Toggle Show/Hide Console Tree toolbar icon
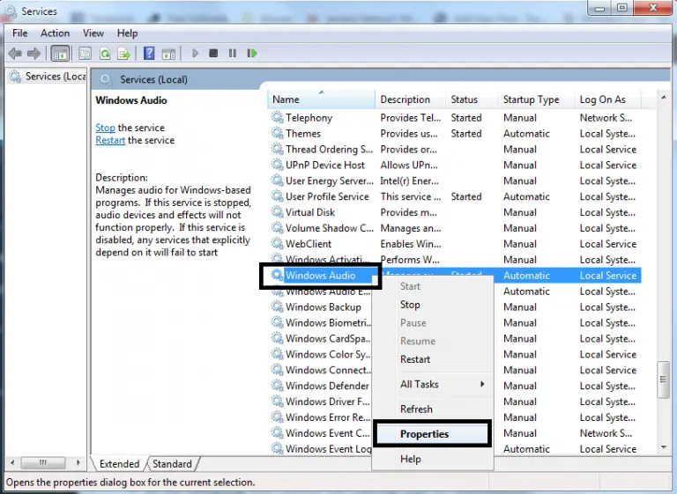Image resolution: width=677 pixels, height=494 pixels. click(x=60, y=54)
